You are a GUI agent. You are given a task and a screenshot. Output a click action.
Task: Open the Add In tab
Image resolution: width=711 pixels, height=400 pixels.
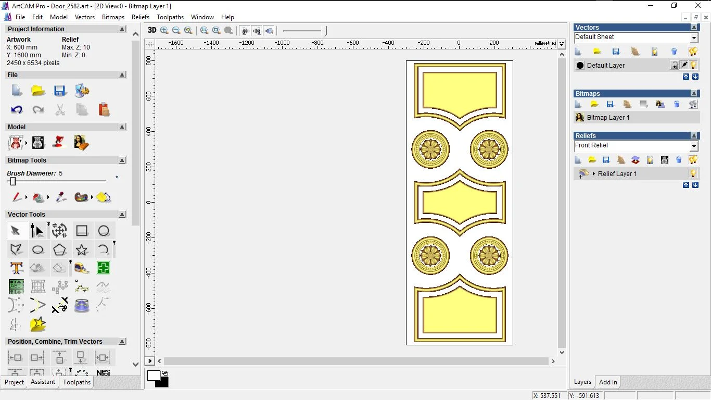608,382
